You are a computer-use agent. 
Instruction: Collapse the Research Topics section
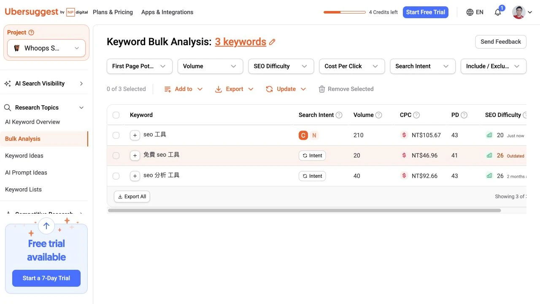pos(81,108)
